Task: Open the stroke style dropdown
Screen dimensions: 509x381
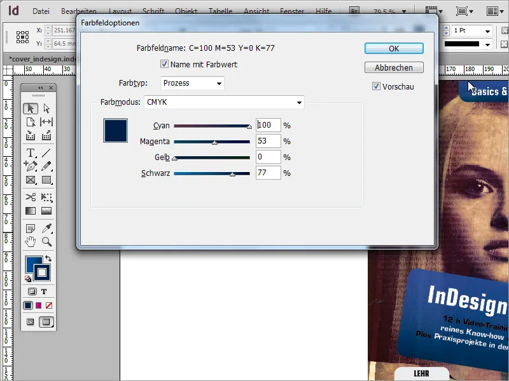Action: pos(487,44)
